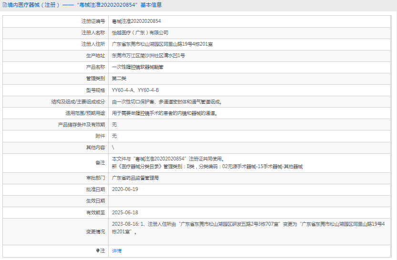Select registration number 粤械注准20202020854 value
The height and width of the screenshot is (260, 397).
[136, 21]
